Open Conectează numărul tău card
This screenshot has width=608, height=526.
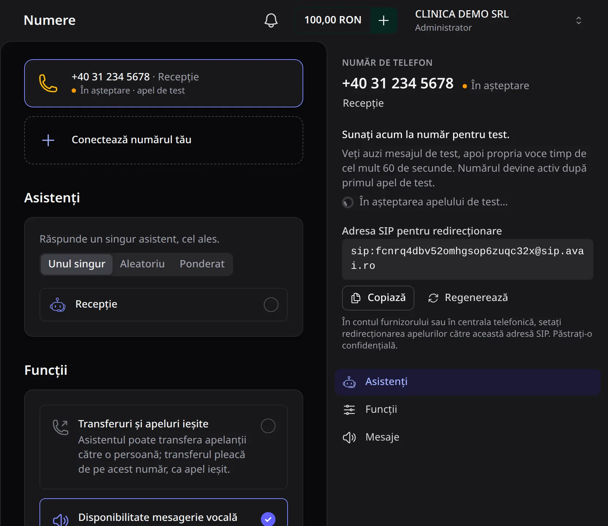click(x=164, y=140)
